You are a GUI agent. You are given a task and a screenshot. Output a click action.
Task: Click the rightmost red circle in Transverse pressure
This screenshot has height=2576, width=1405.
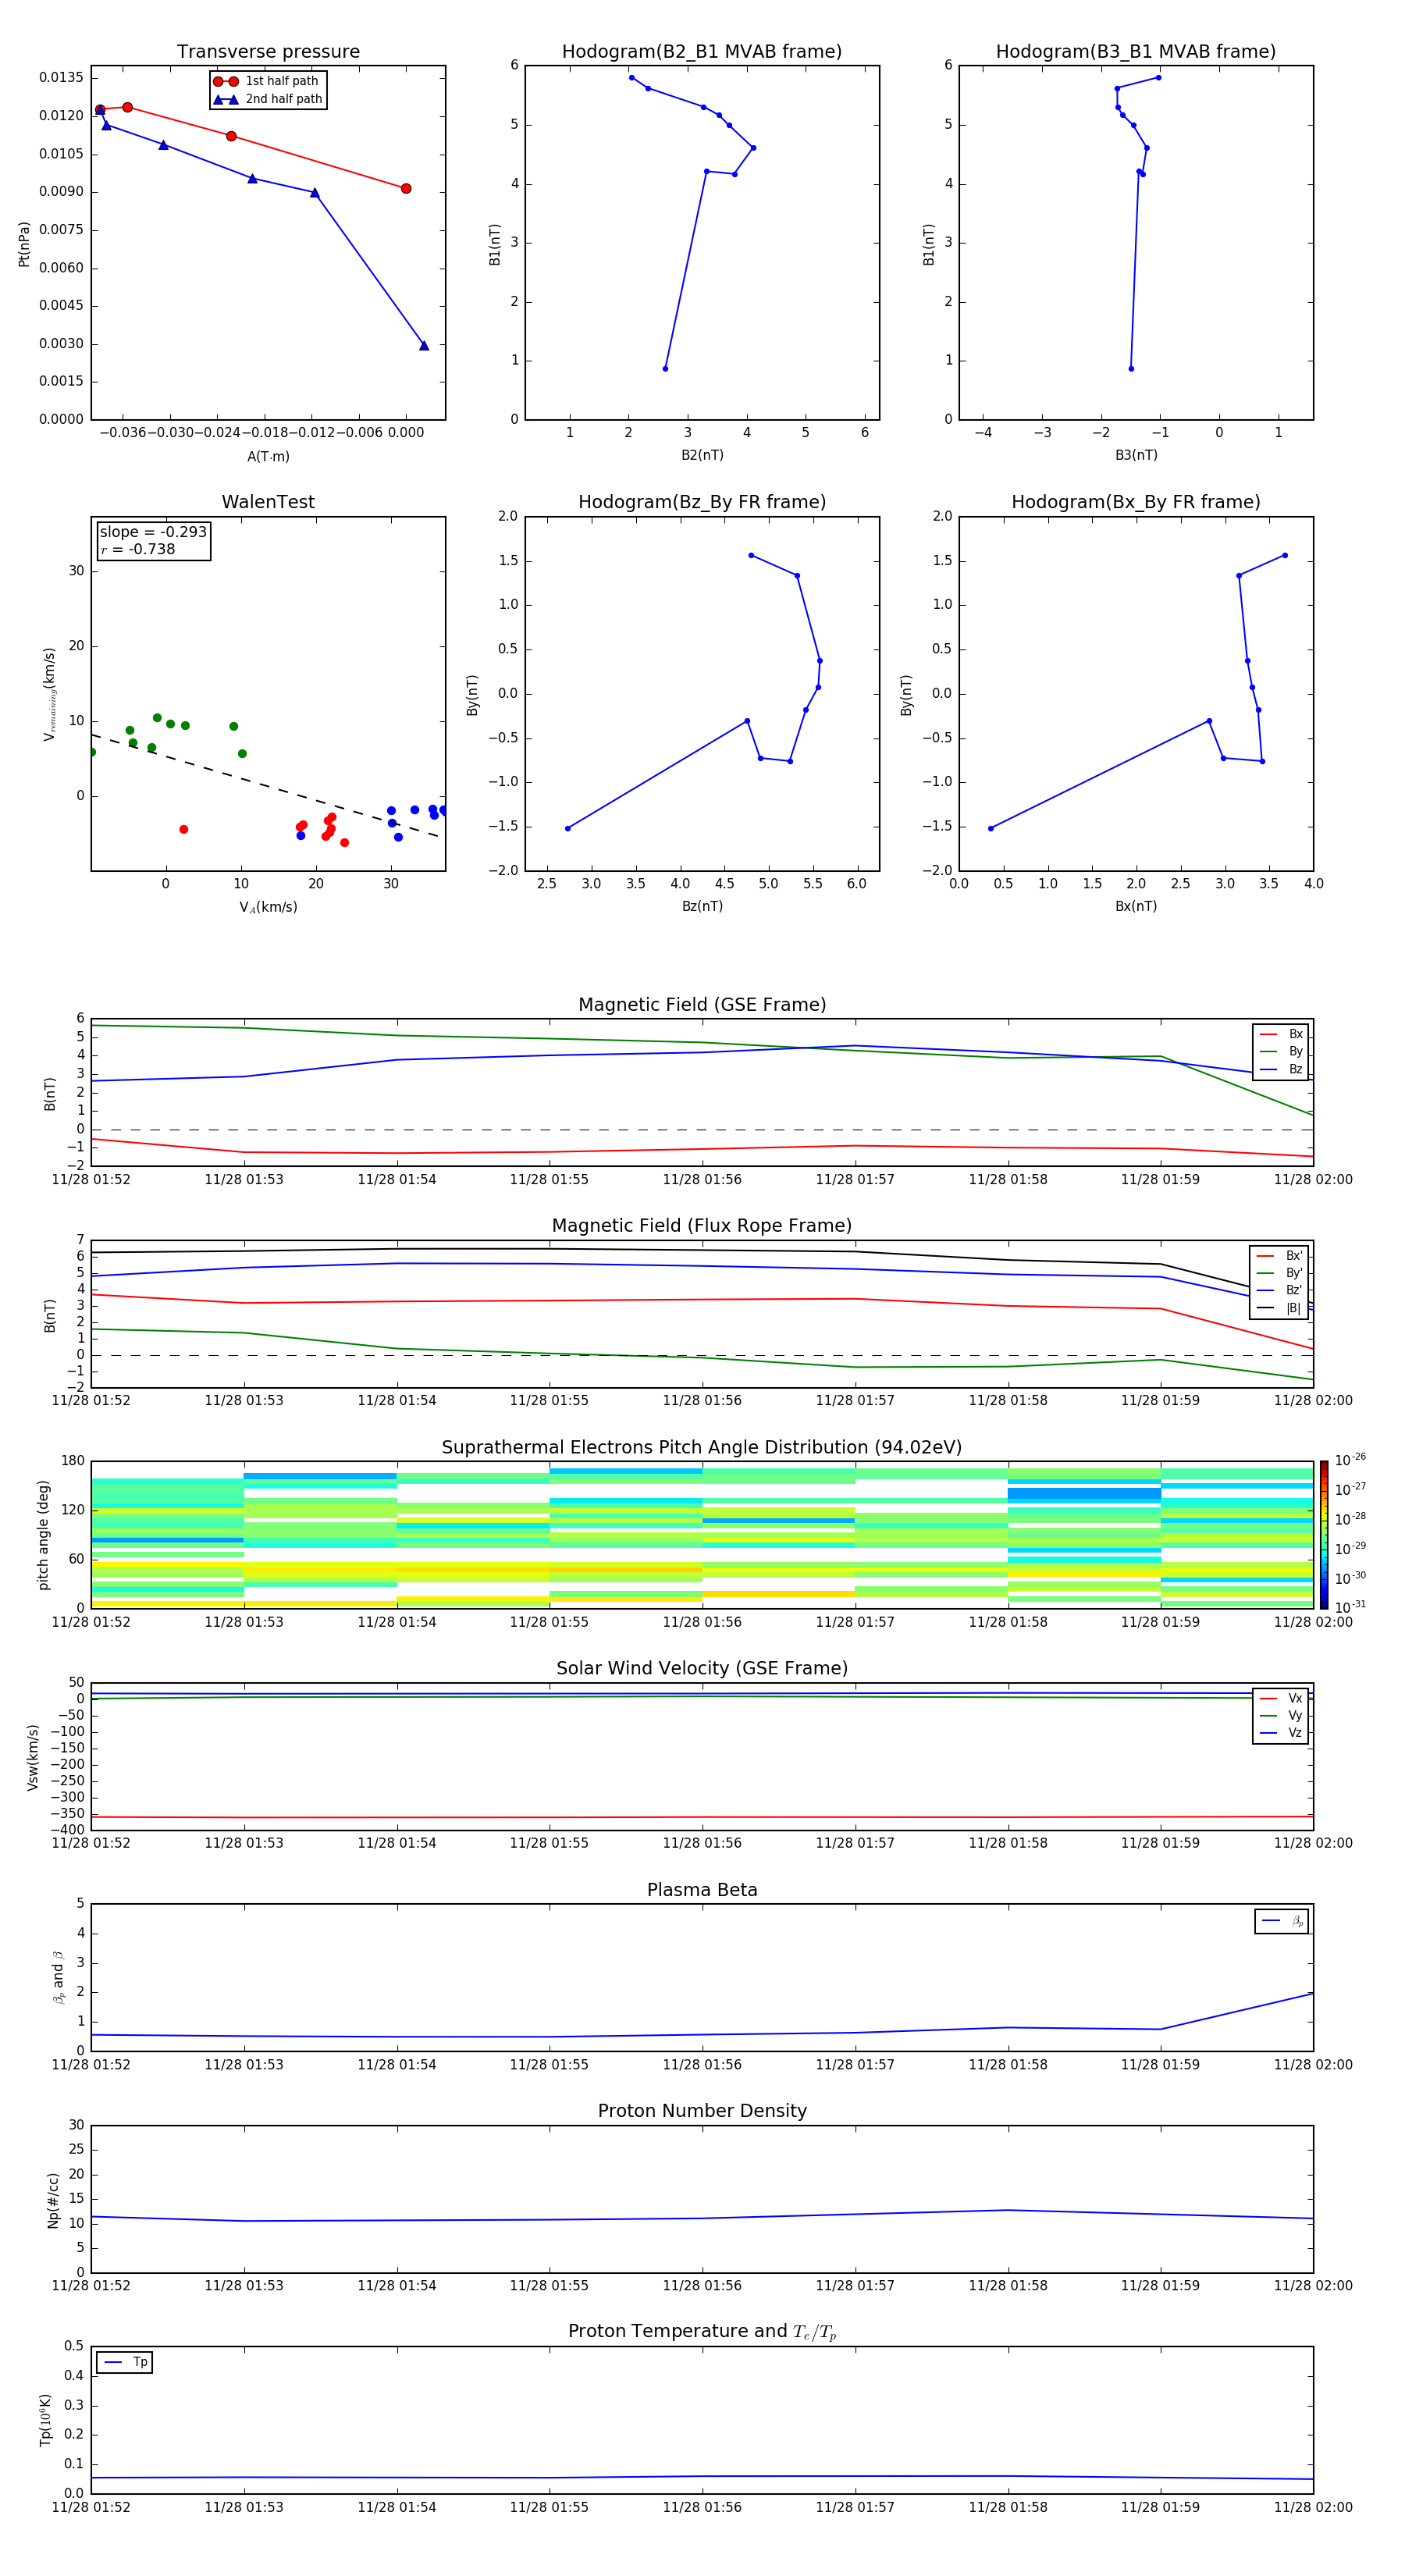coord(406,189)
